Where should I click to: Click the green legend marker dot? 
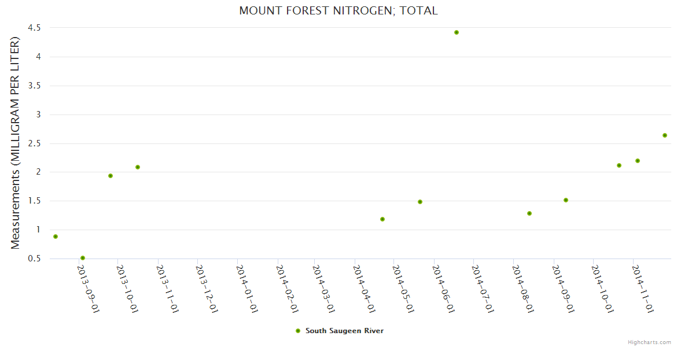click(x=298, y=331)
